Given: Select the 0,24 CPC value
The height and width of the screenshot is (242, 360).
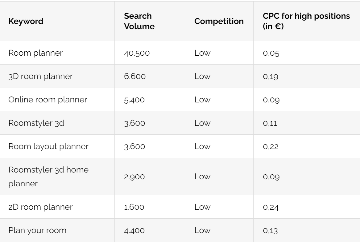Looking at the screenshot, I should coord(271,208).
